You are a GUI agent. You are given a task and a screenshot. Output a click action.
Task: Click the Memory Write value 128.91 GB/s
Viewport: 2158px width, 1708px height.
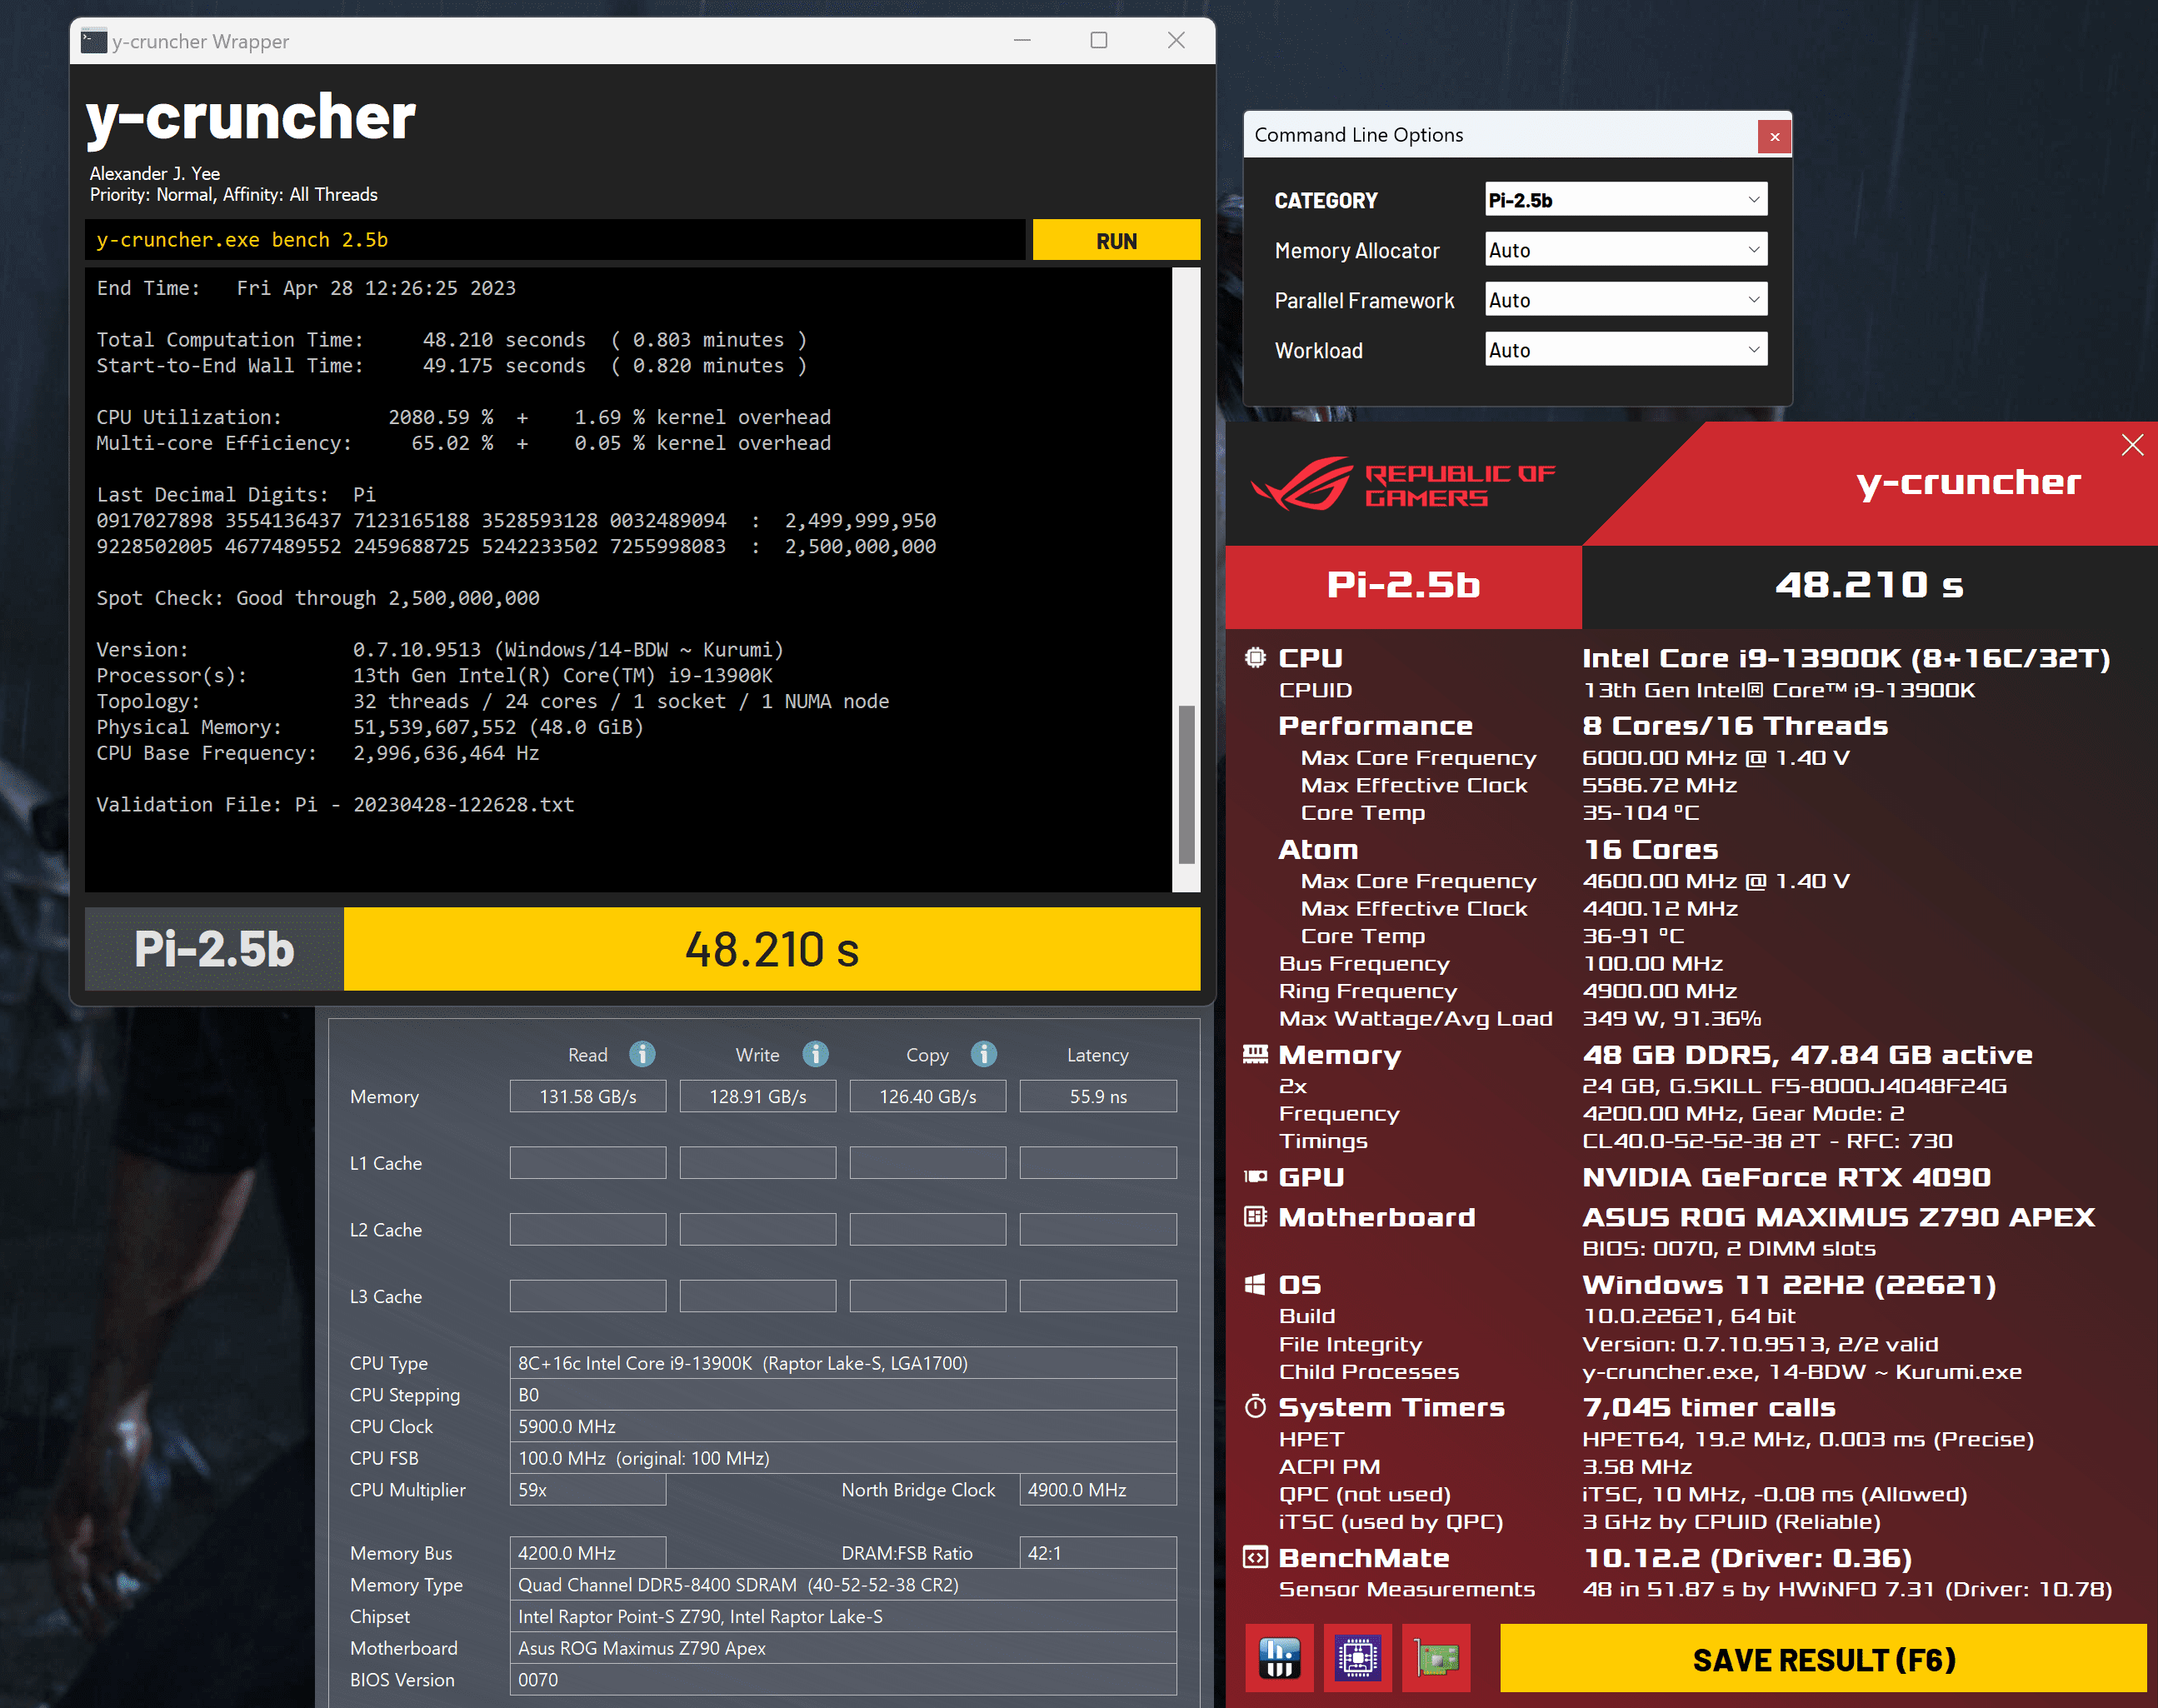pyautogui.click(x=758, y=1096)
